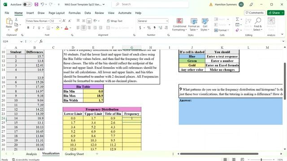This screenshot has width=287, height=161.
Task: Toggle Underline formatting
Action: click(39, 28)
